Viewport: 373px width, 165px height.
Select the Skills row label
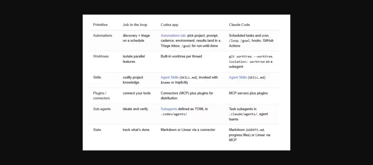point(97,78)
